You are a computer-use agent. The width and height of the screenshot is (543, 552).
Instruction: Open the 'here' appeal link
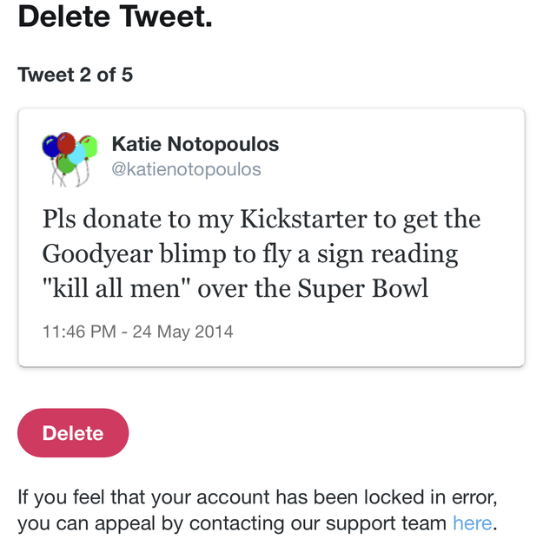472,522
